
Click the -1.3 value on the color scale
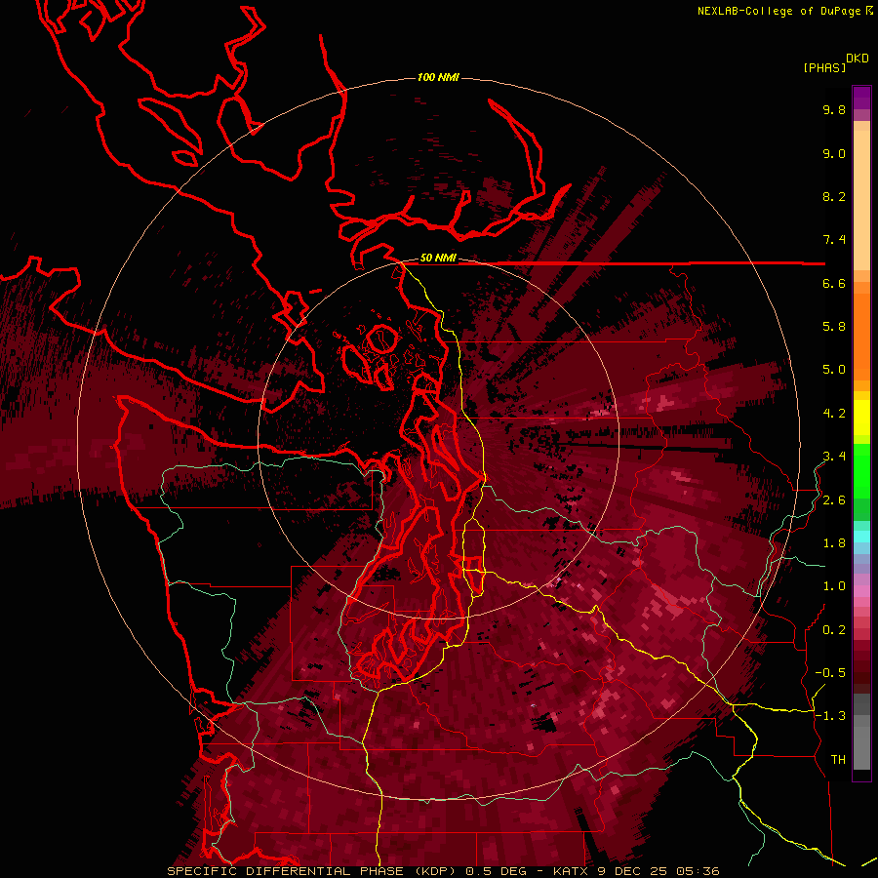pyautogui.click(x=830, y=716)
